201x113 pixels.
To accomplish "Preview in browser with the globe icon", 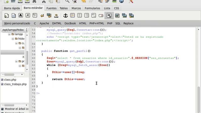I will tap(122, 1).
